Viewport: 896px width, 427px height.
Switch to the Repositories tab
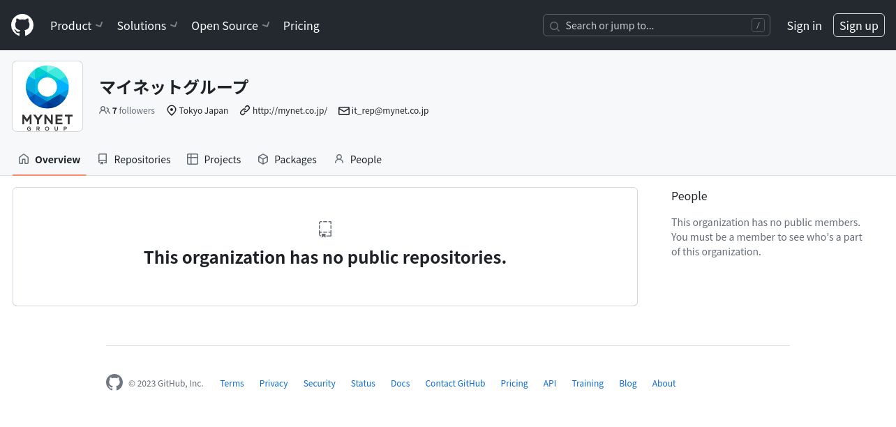coord(134,159)
